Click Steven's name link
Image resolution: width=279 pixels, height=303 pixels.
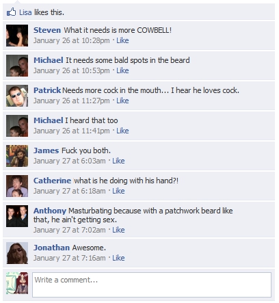tap(47, 30)
